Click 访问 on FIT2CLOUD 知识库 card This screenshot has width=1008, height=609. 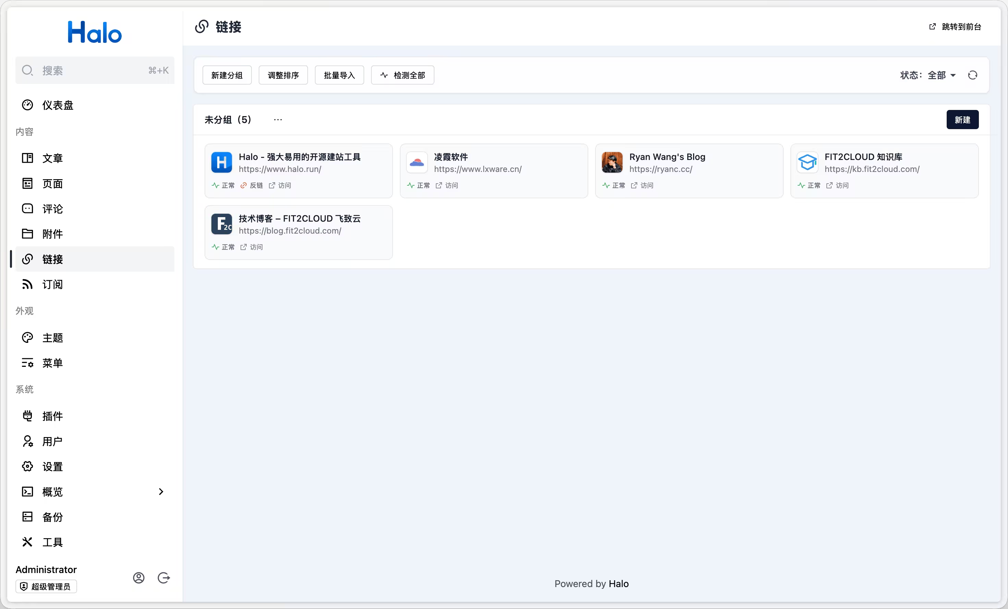837,185
